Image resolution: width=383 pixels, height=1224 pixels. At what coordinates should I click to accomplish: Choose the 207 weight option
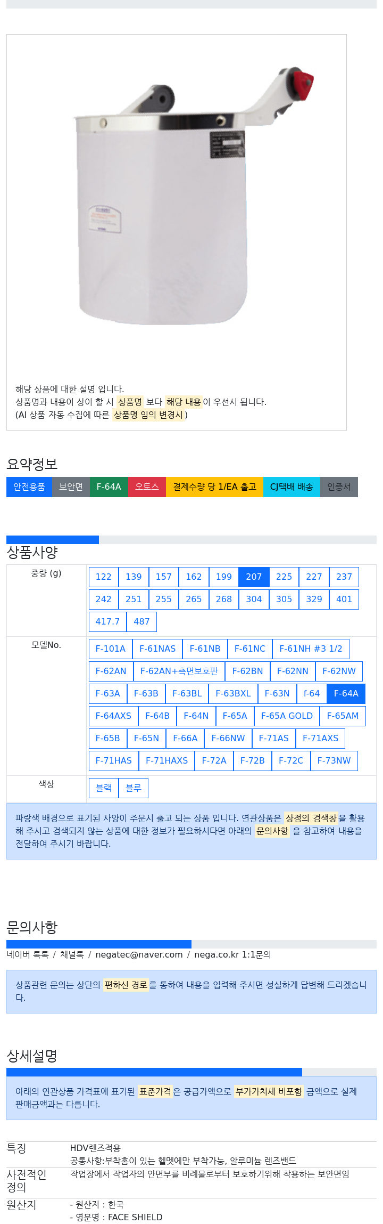[x=254, y=577]
